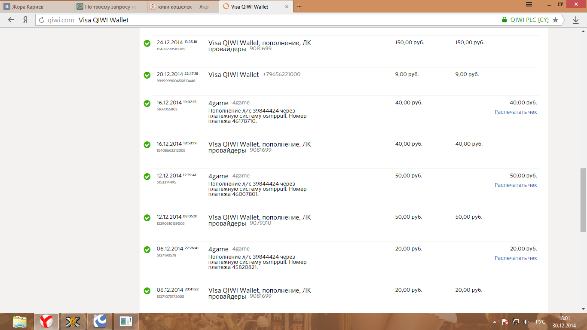Select the Visa QIWI Wallet tab
587x330 pixels.
255,6
